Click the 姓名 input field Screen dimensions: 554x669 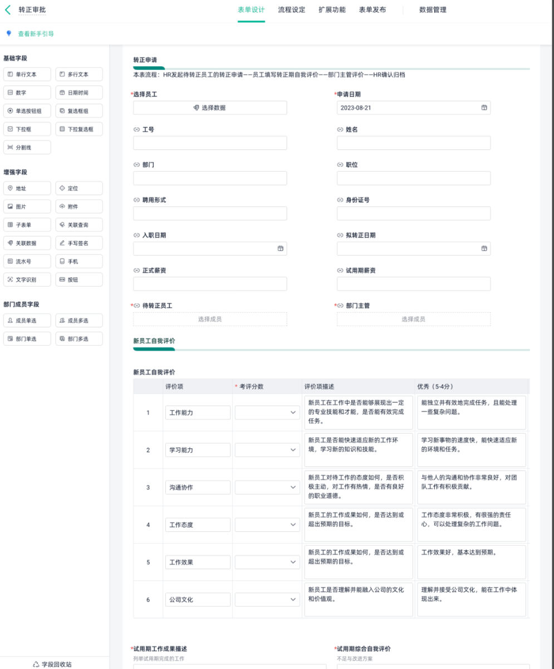tap(414, 143)
